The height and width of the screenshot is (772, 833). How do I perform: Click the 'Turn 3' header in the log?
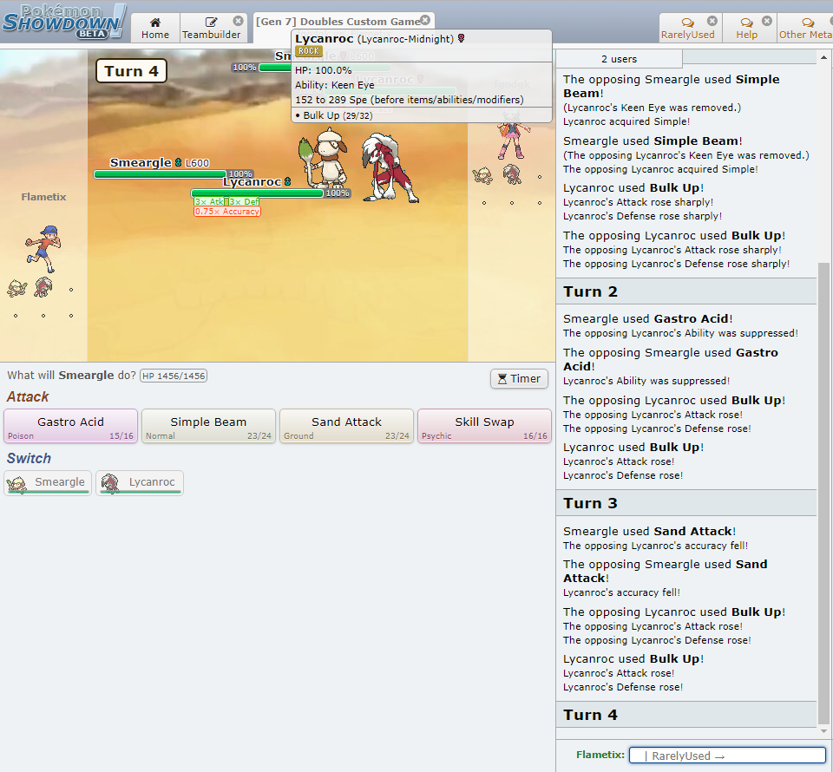click(590, 503)
